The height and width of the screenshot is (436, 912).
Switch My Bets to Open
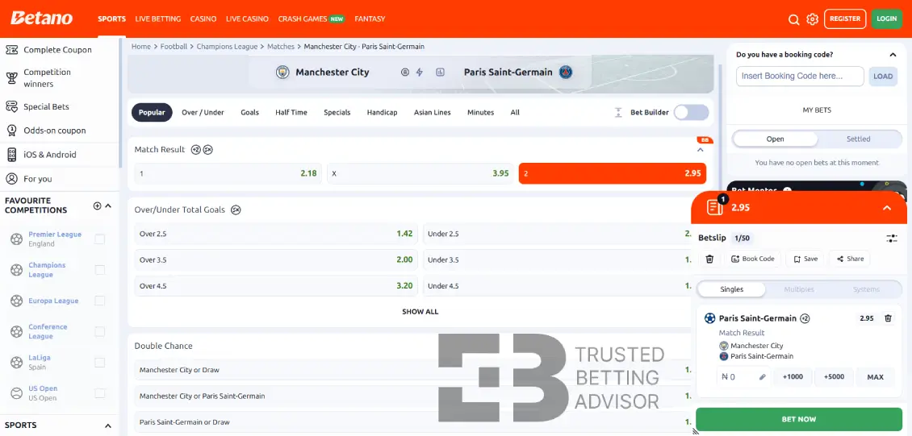point(775,139)
